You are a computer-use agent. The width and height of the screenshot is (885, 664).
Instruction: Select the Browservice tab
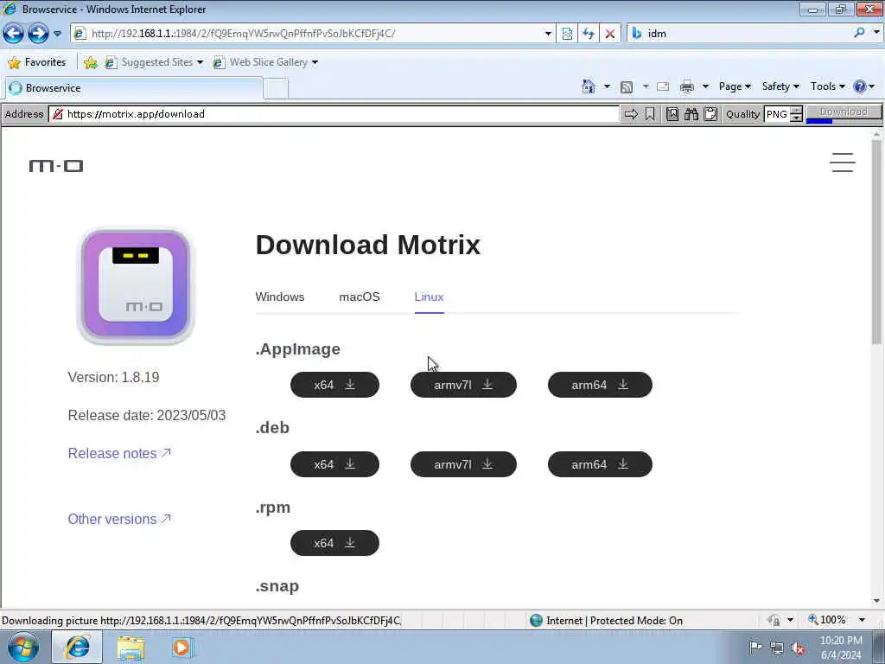[134, 88]
